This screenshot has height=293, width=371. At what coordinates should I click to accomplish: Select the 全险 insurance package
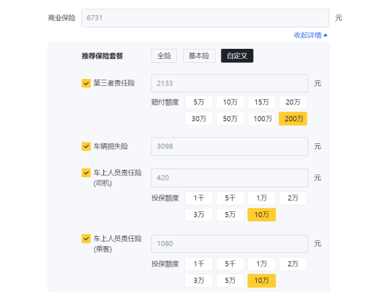[164, 56]
